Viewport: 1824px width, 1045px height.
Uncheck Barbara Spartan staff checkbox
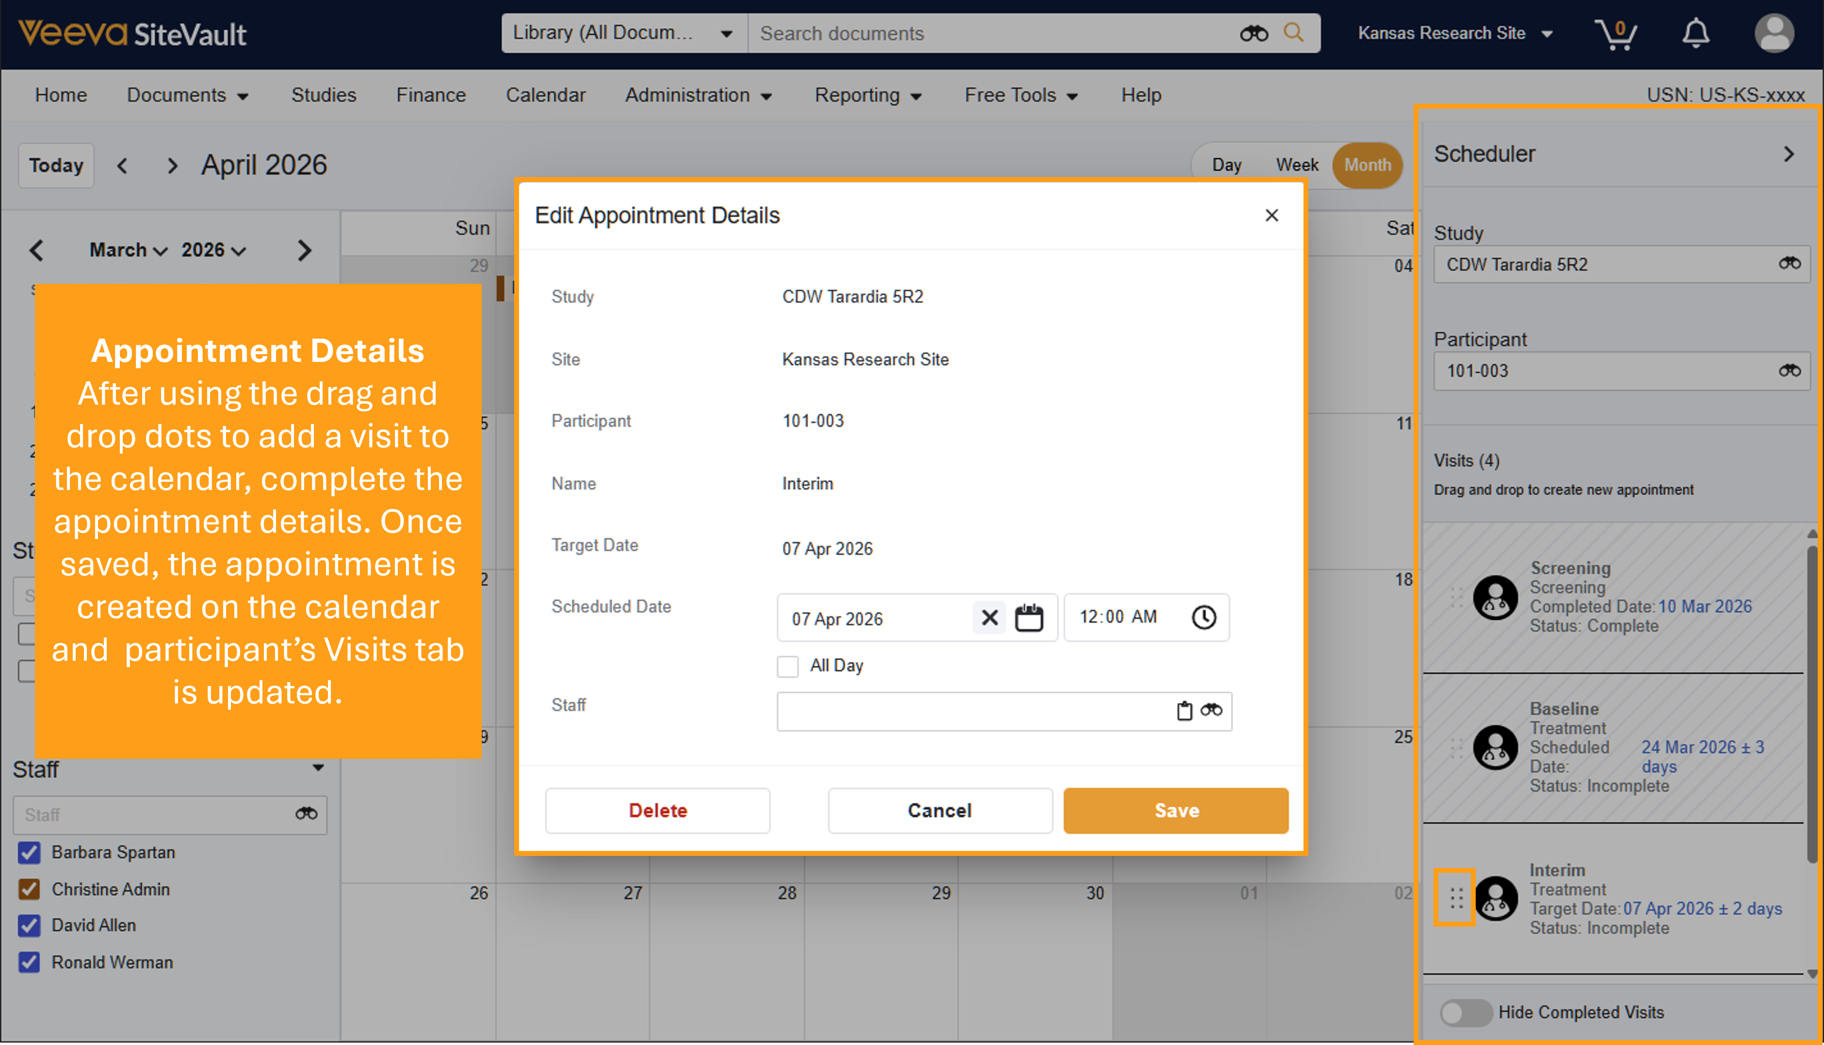[x=30, y=853]
